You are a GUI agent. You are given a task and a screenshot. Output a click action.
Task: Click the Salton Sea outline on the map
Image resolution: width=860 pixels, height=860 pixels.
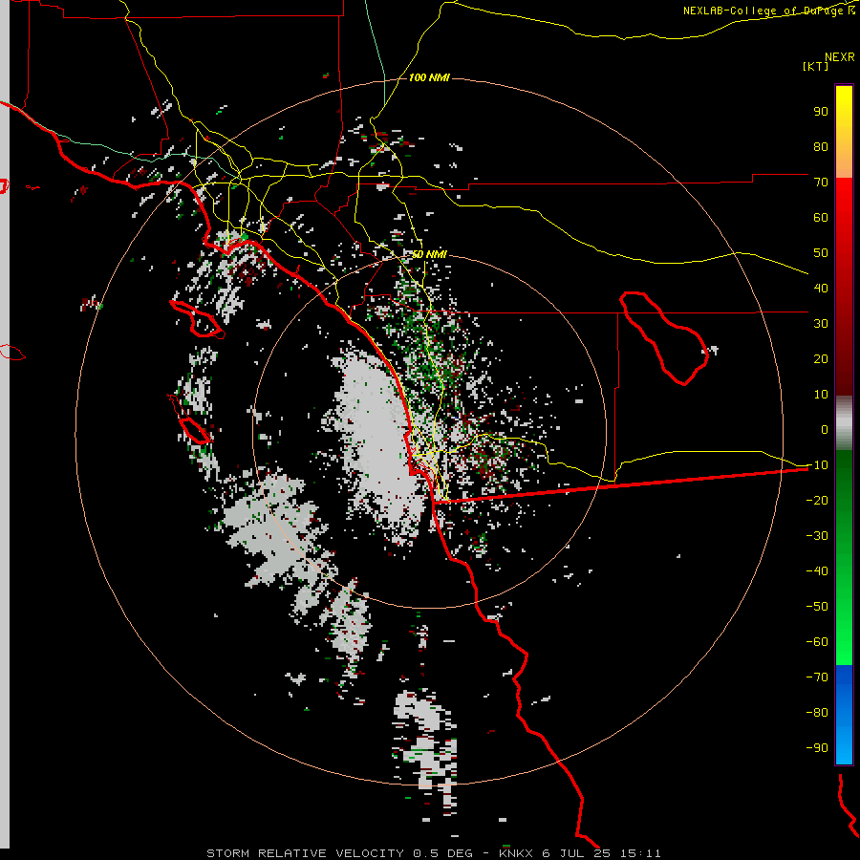click(664, 338)
